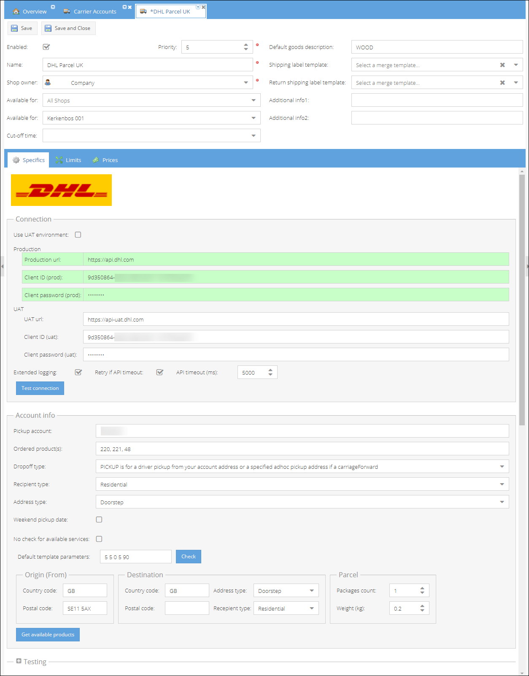Viewport: 529px width, 676px height.
Task: Click the Save floppy disk icon
Action: pyautogui.click(x=15, y=28)
